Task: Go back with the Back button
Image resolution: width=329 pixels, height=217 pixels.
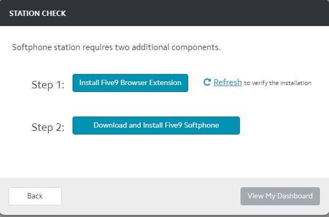Action: (35, 196)
